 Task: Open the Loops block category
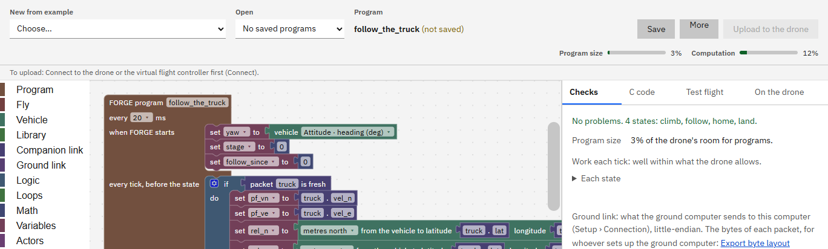tap(29, 195)
